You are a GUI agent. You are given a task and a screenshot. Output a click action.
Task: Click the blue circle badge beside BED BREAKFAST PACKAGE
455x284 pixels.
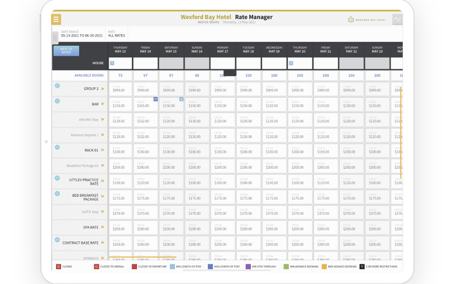(x=57, y=193)
